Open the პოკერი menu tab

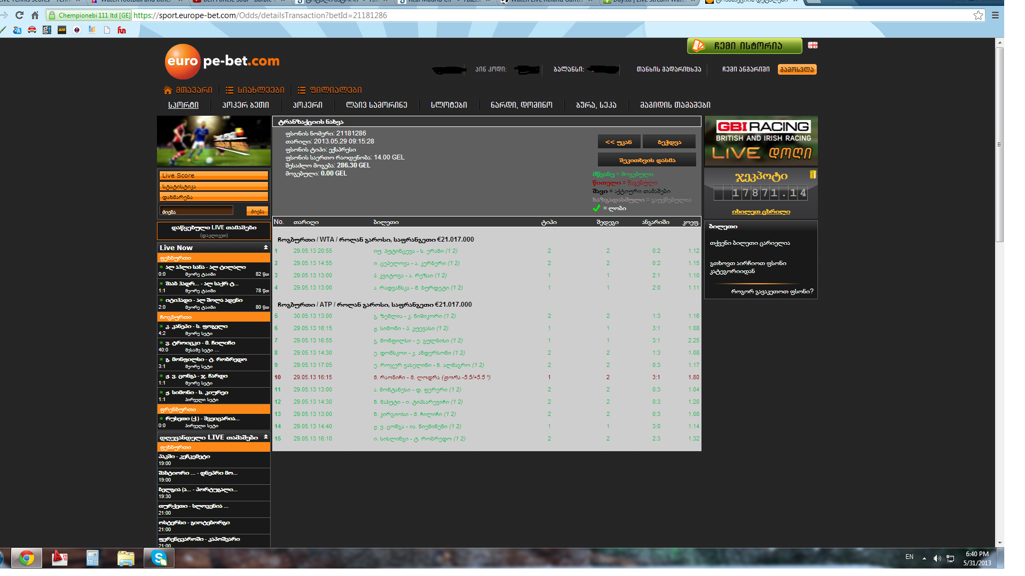[x=307, y=105]
